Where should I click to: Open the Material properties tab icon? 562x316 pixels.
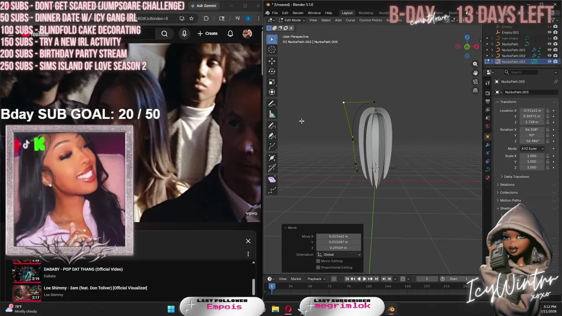(x=487, y=178)
